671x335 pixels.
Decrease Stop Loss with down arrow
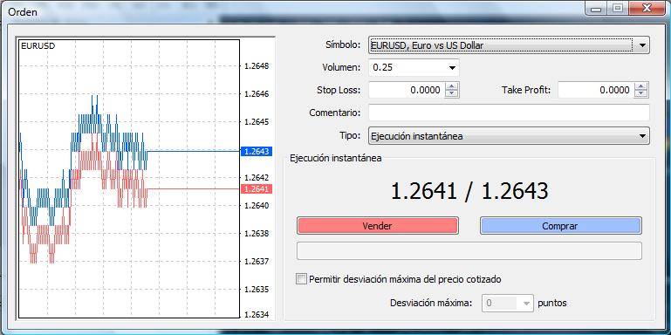pos(452,94)
